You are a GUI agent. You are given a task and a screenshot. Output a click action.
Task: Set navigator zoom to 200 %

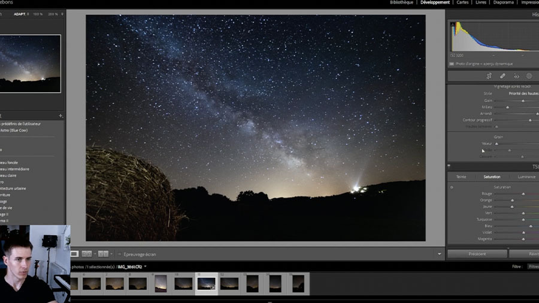[x=53, y=14]
